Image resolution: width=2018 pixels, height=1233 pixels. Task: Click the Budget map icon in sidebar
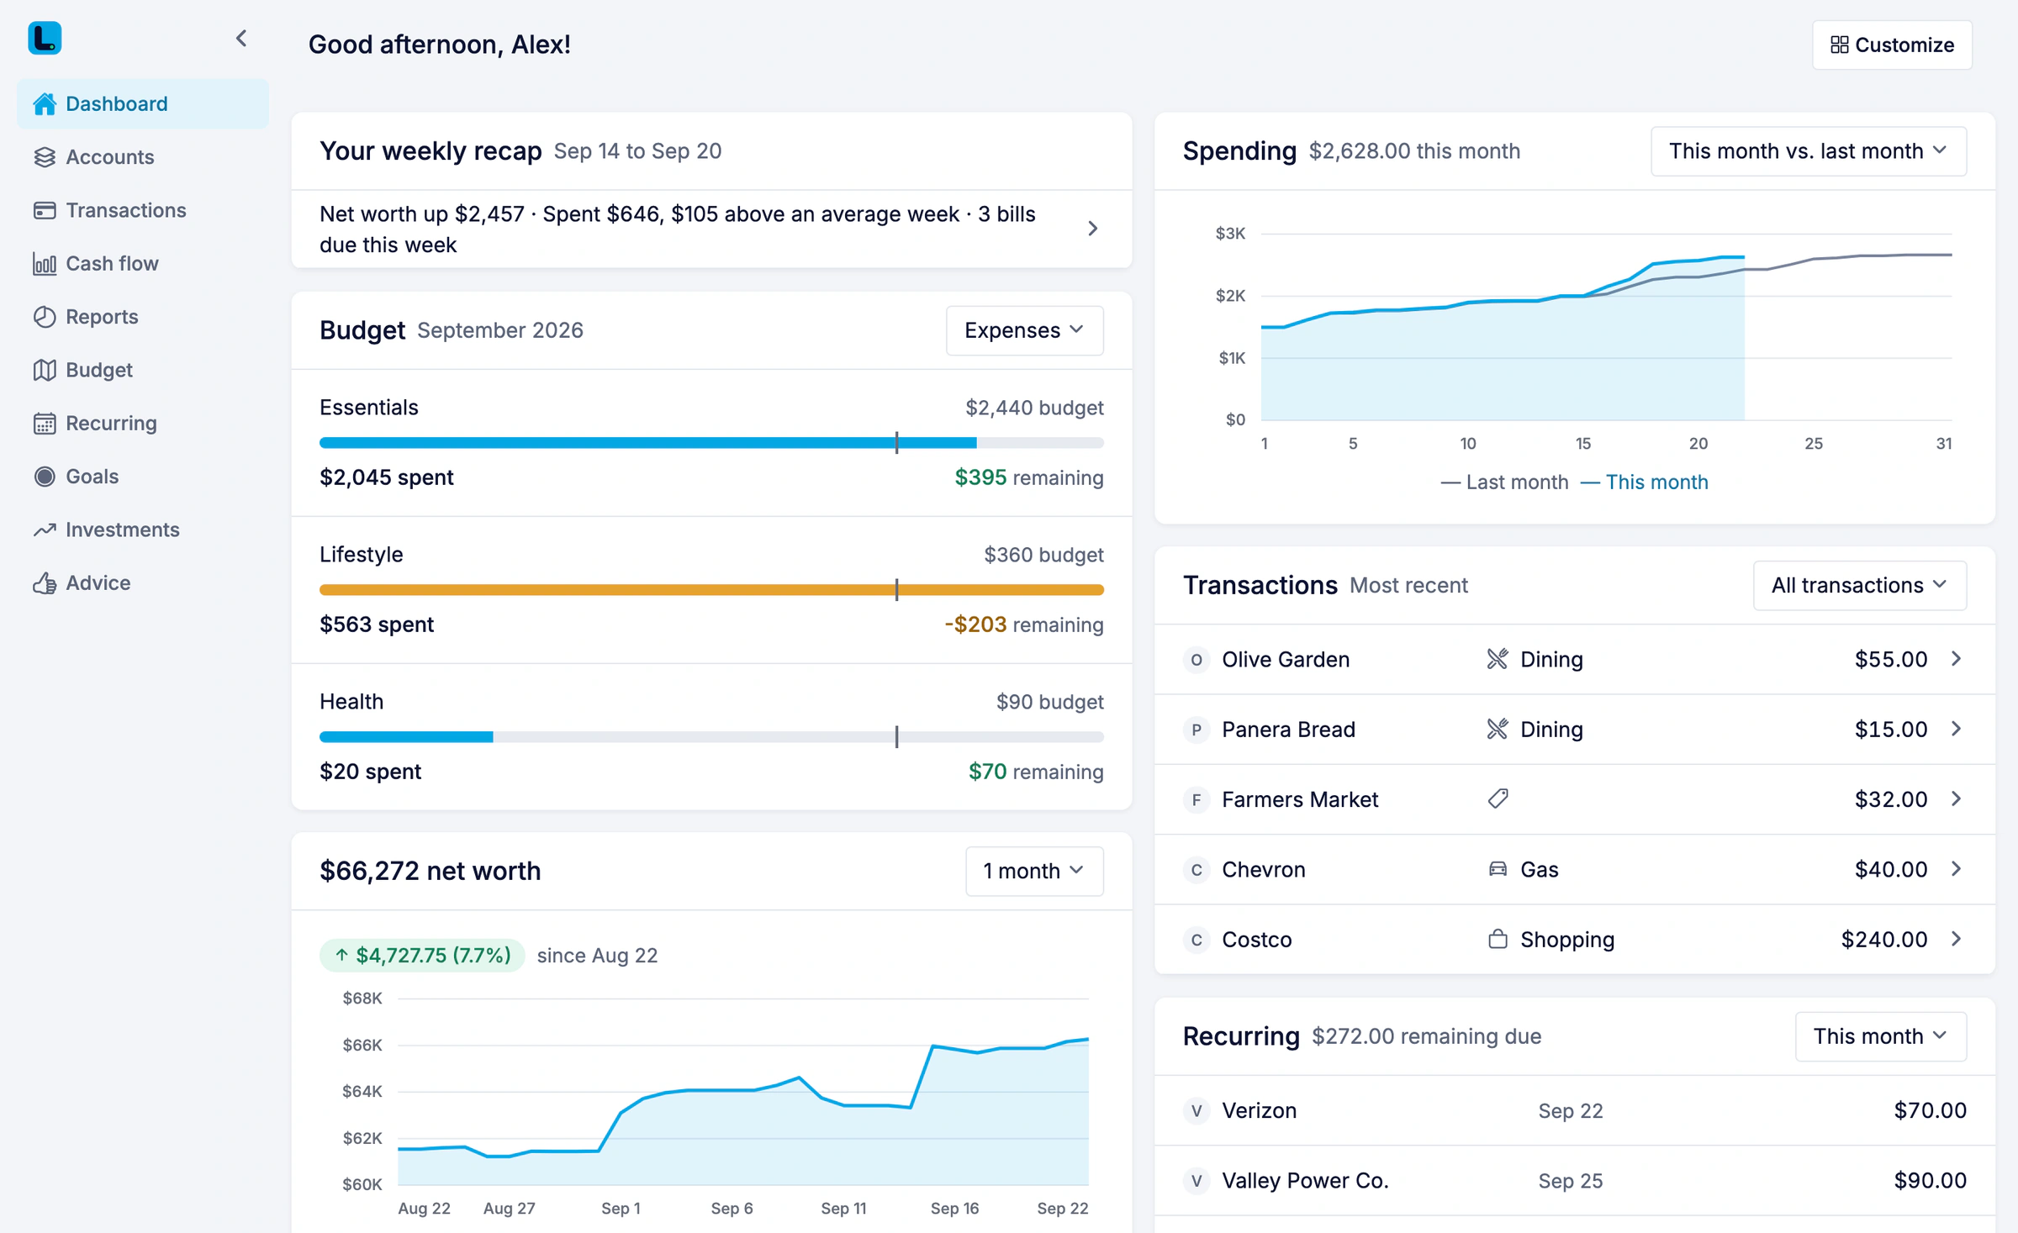45,370
